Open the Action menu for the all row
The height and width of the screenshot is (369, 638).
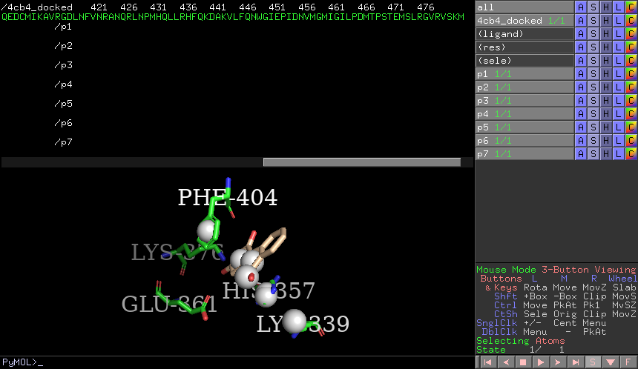[581, 7]
